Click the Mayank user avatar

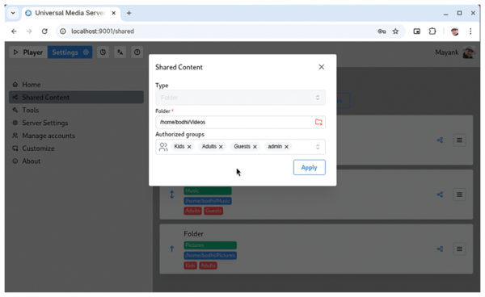pyautogui.click(x=469, y=52)
